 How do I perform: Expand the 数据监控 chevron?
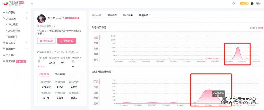26,43
